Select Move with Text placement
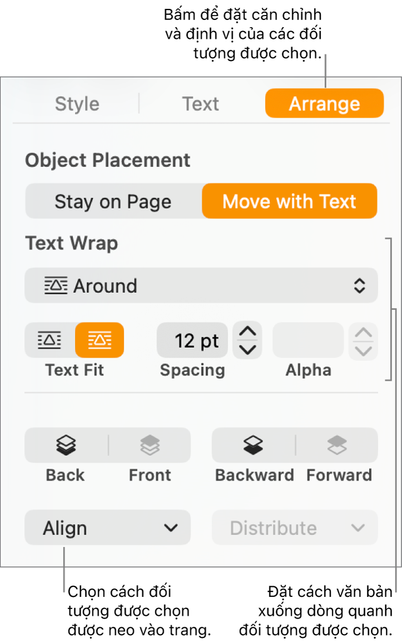 tap(289, 201)
